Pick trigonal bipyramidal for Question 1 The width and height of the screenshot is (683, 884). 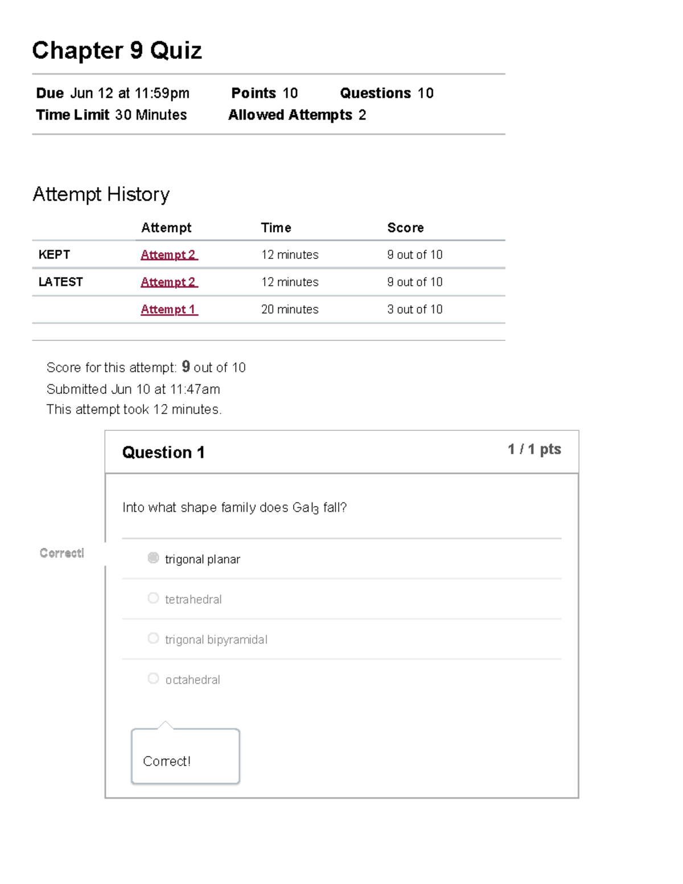pos(153,638)
